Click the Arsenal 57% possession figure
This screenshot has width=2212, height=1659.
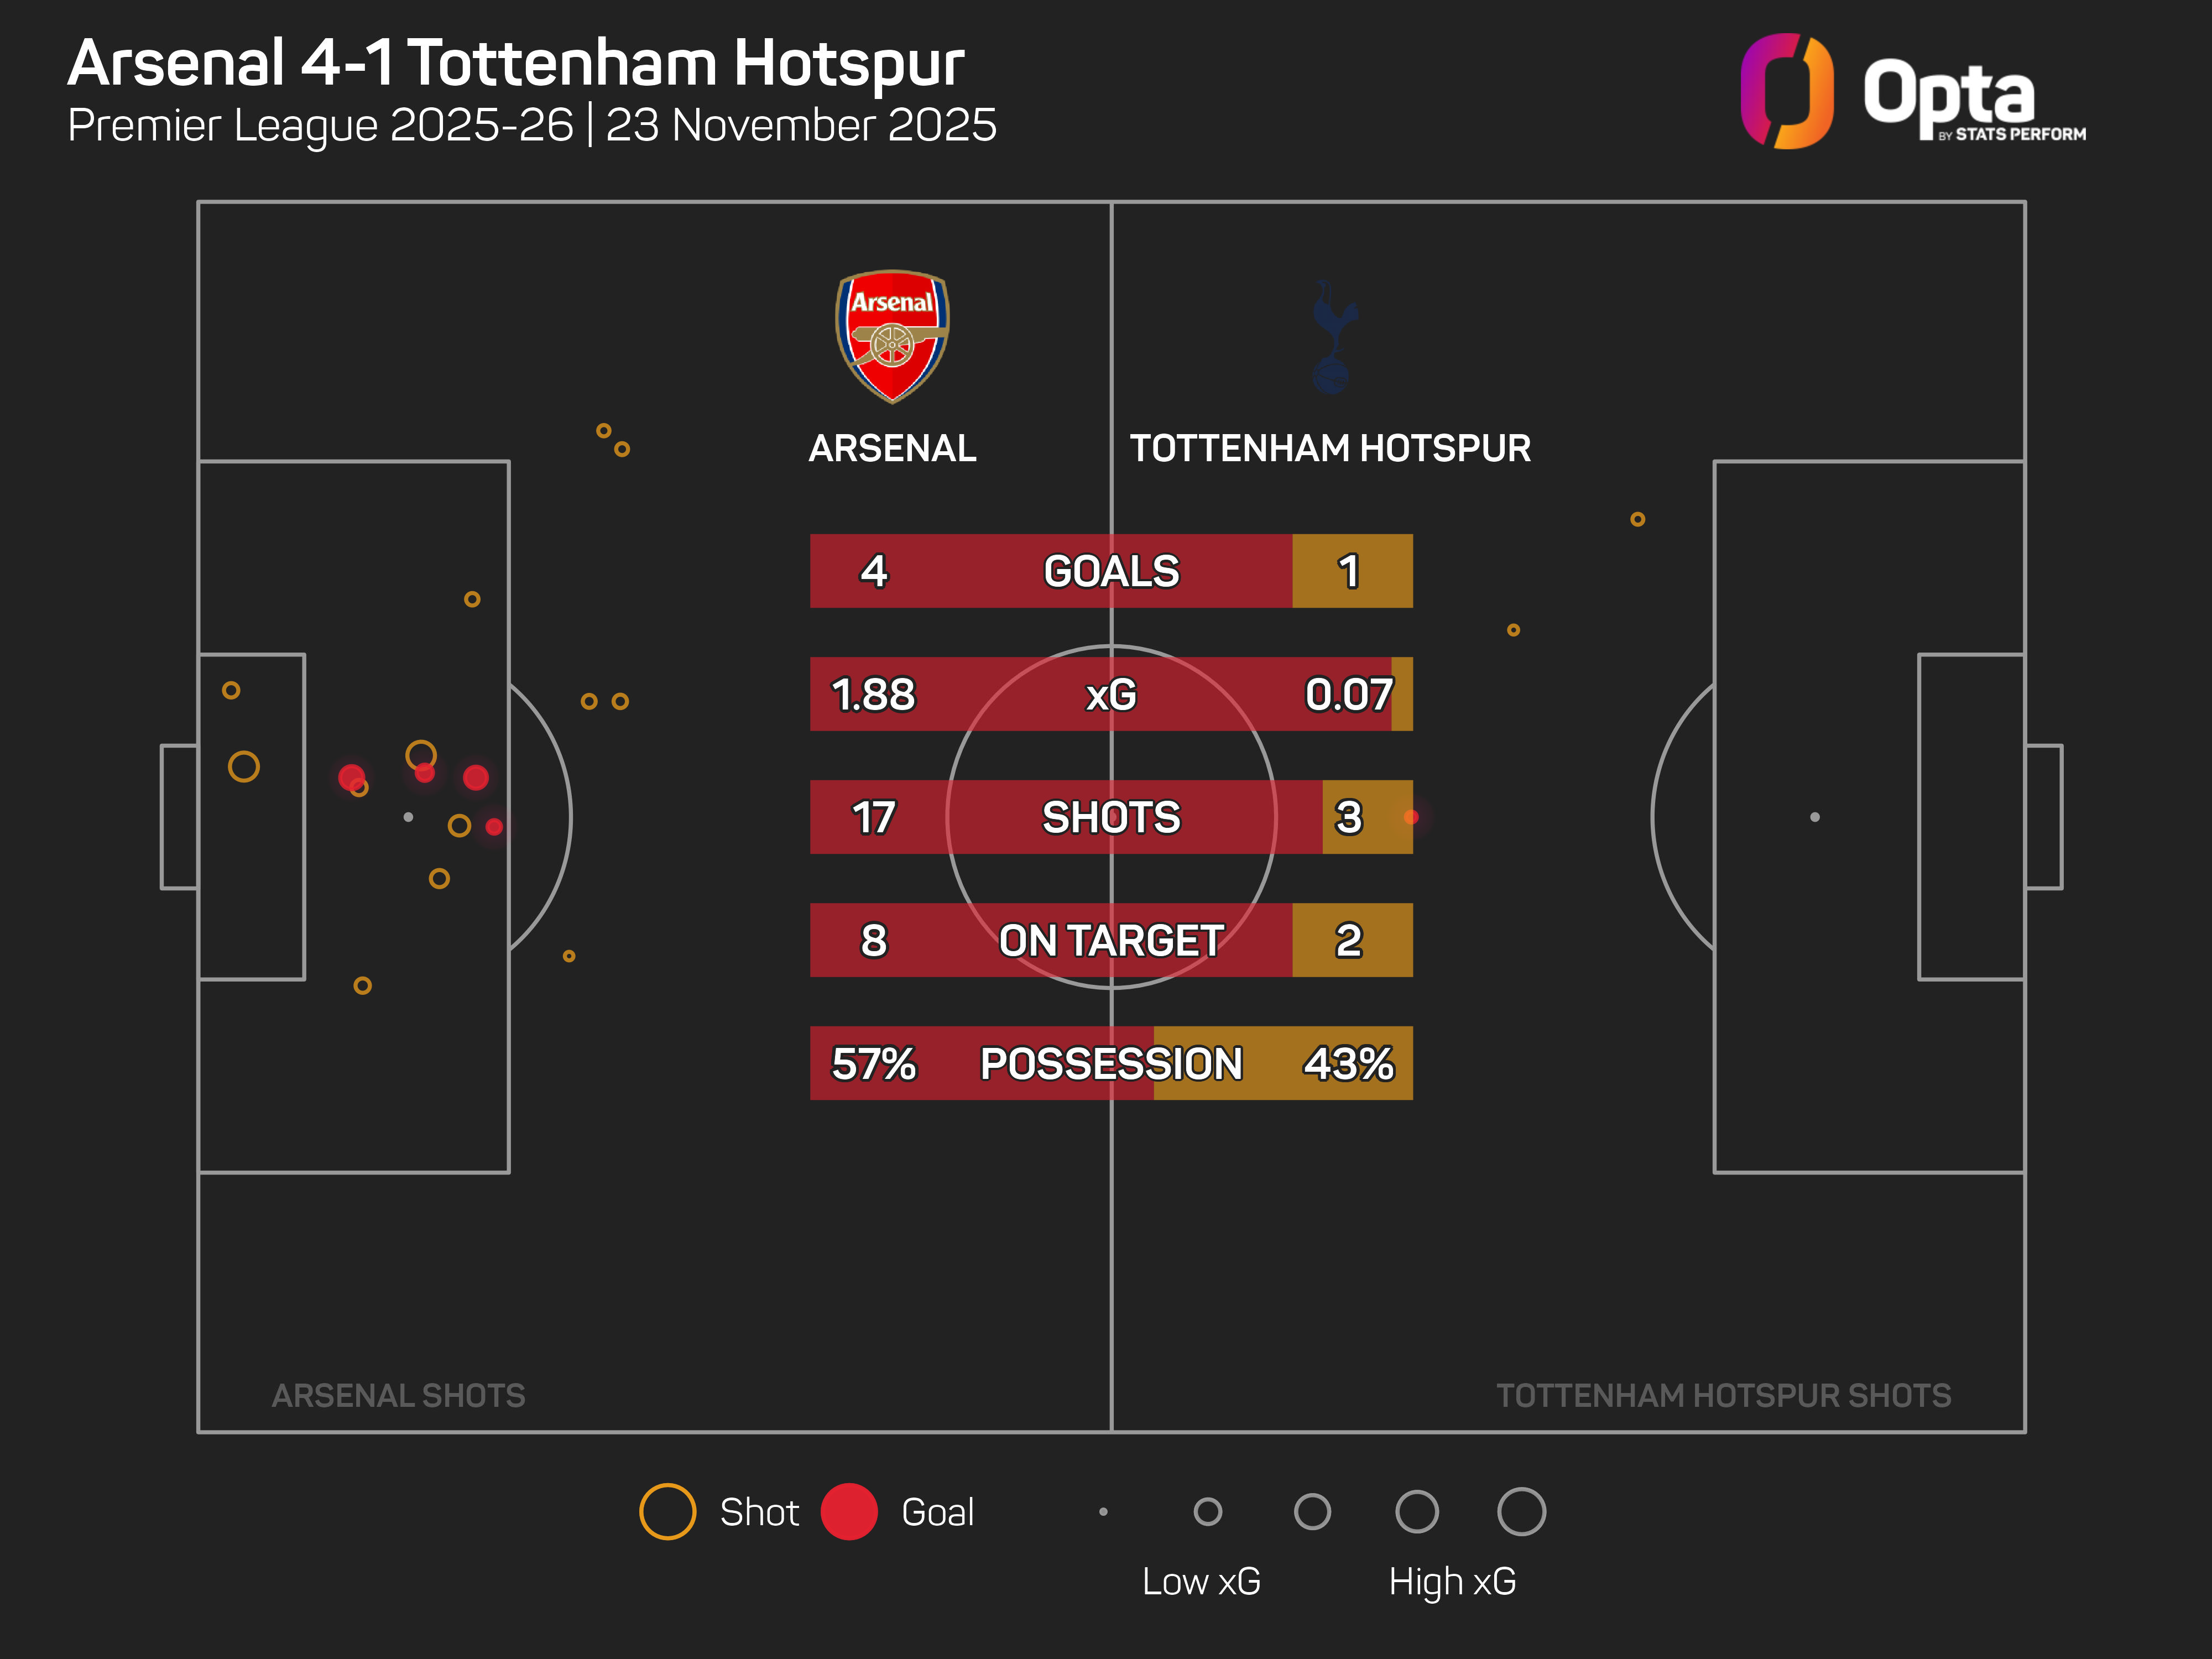coord(874,1063)
